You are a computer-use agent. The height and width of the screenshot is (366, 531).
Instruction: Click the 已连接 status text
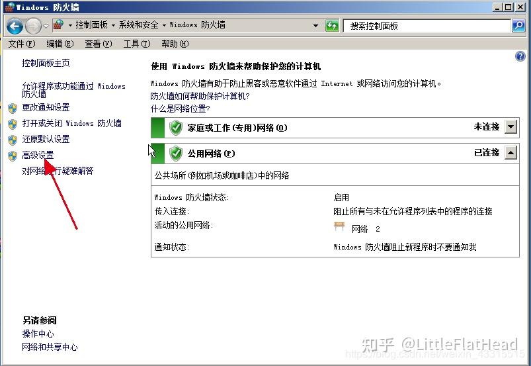tap(487, 152)
